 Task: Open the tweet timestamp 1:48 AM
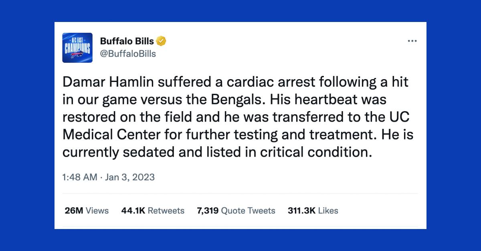pos(79,177)
